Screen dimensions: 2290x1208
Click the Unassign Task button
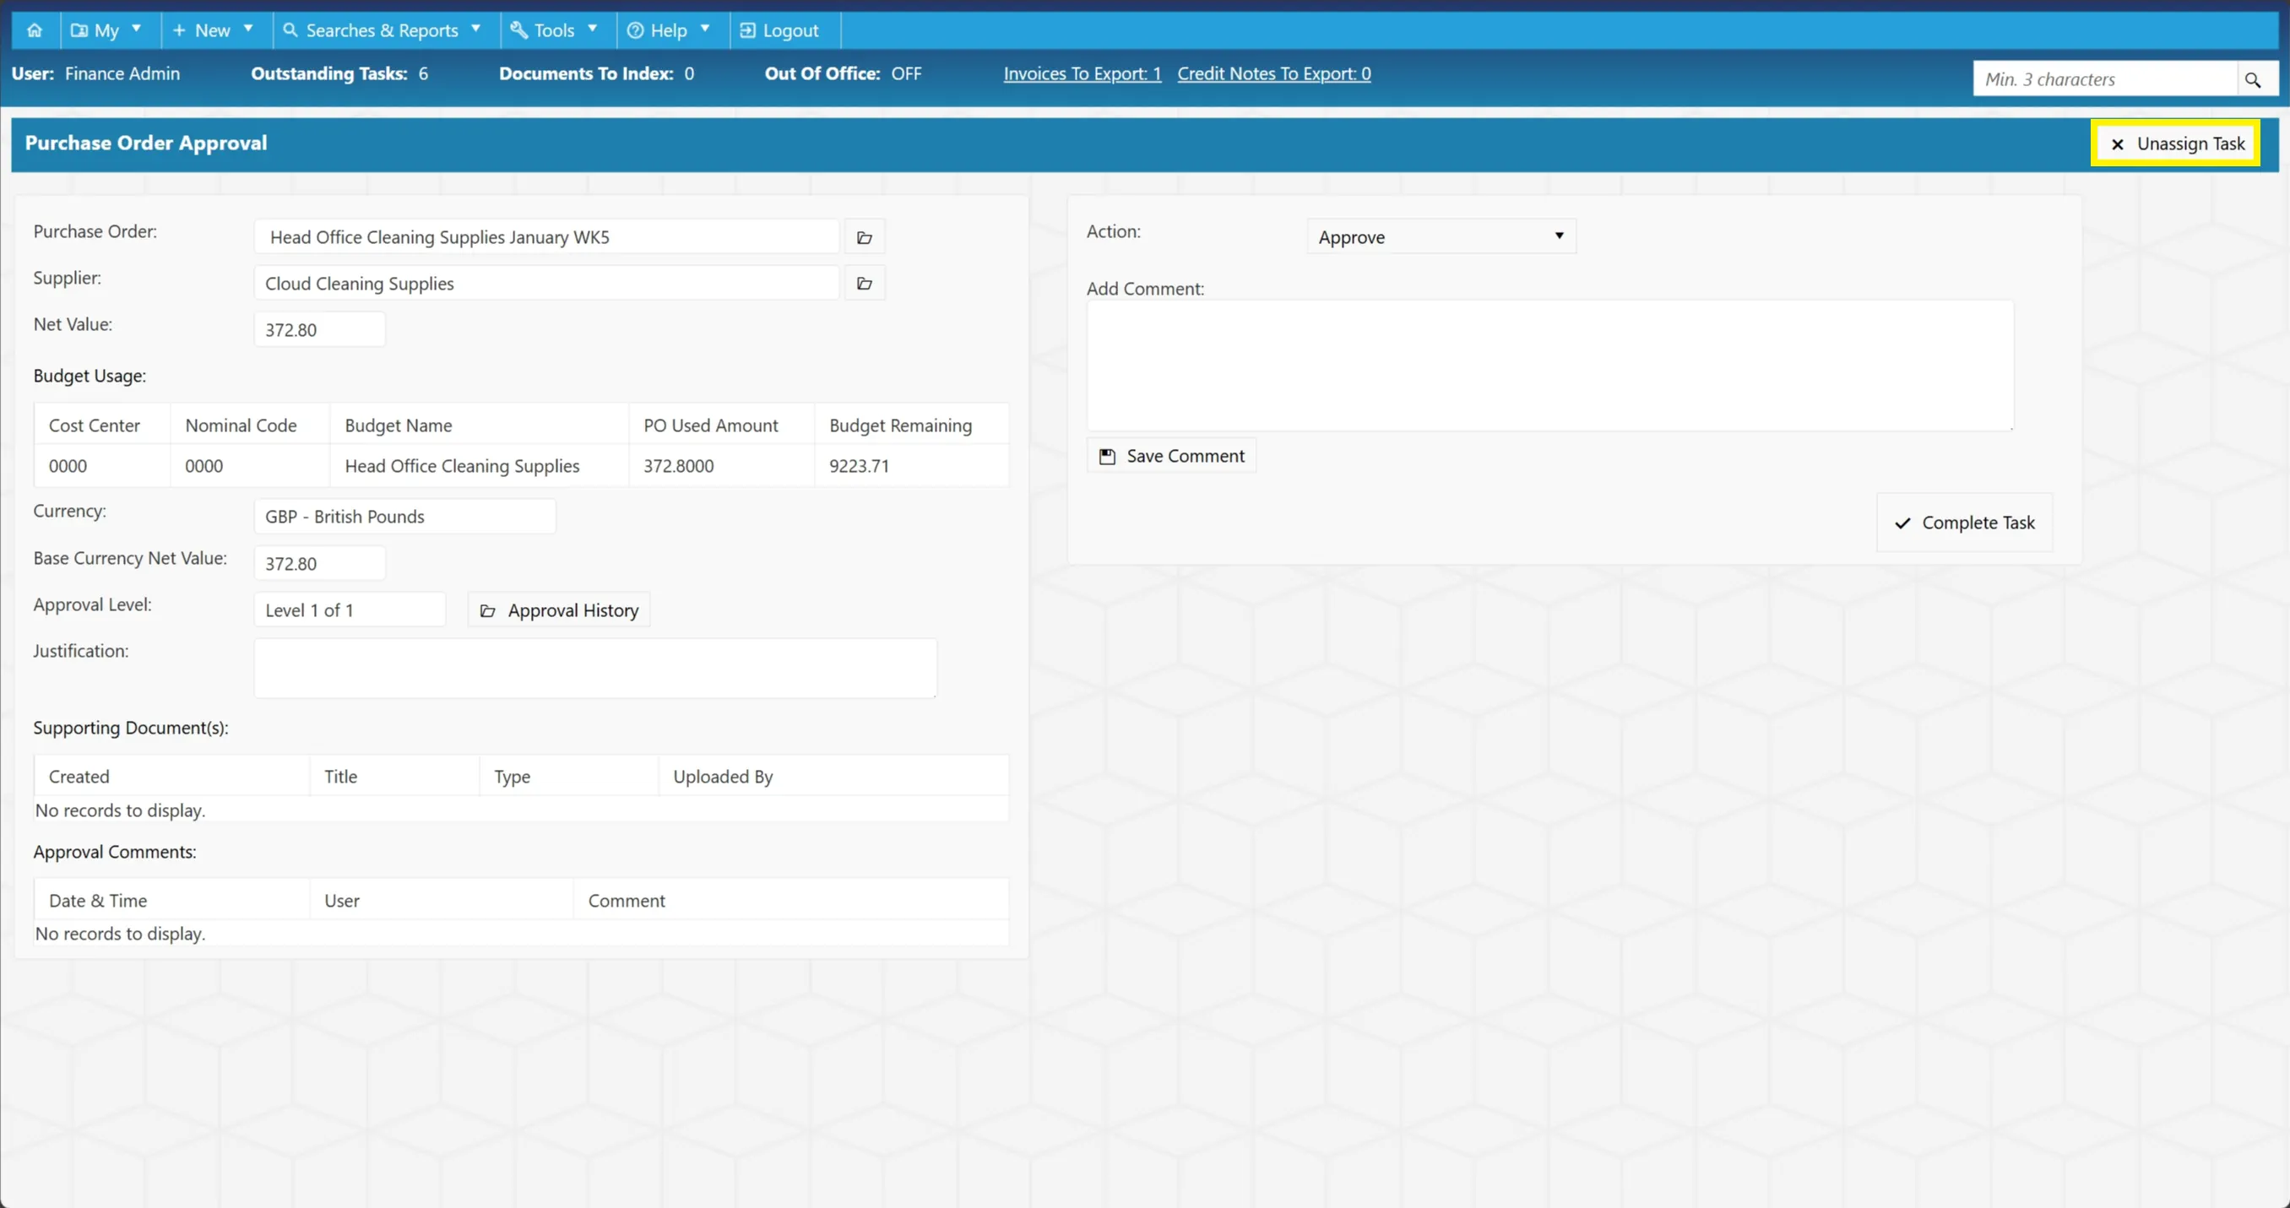[2176, 144]
